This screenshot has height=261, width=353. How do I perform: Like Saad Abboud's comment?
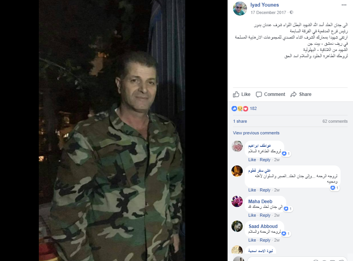pos(252,240)
